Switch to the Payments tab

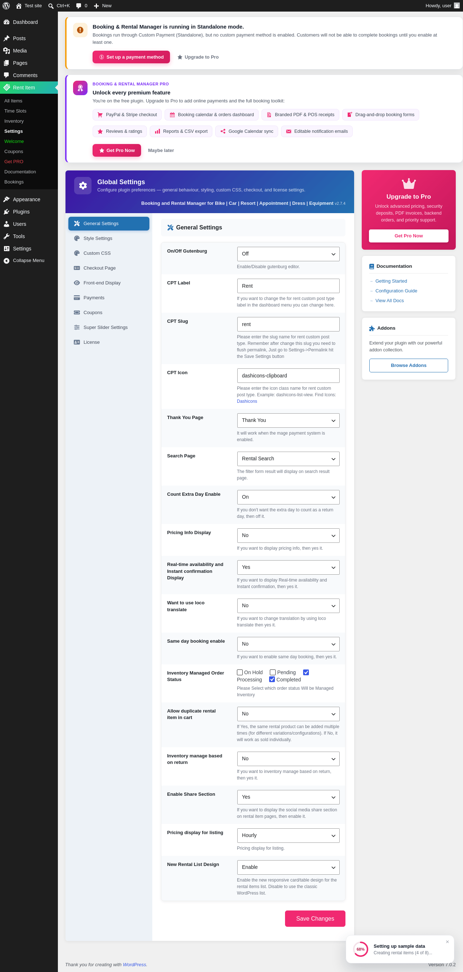[x=109, y=298]
